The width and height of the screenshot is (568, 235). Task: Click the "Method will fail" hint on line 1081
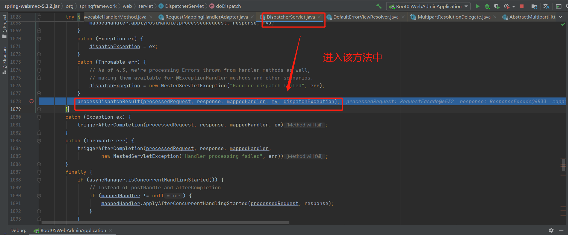(x=304, y=125)
